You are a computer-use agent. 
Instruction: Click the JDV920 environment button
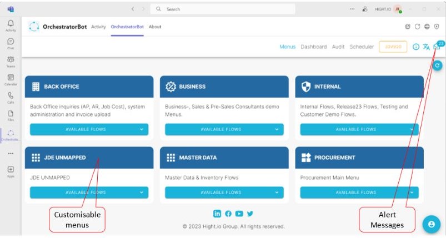click(393, 47)
